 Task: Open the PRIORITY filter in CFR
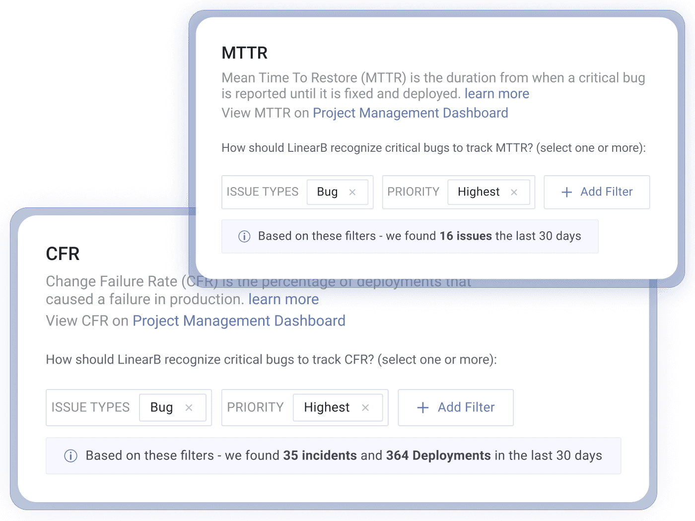point(255,407)
